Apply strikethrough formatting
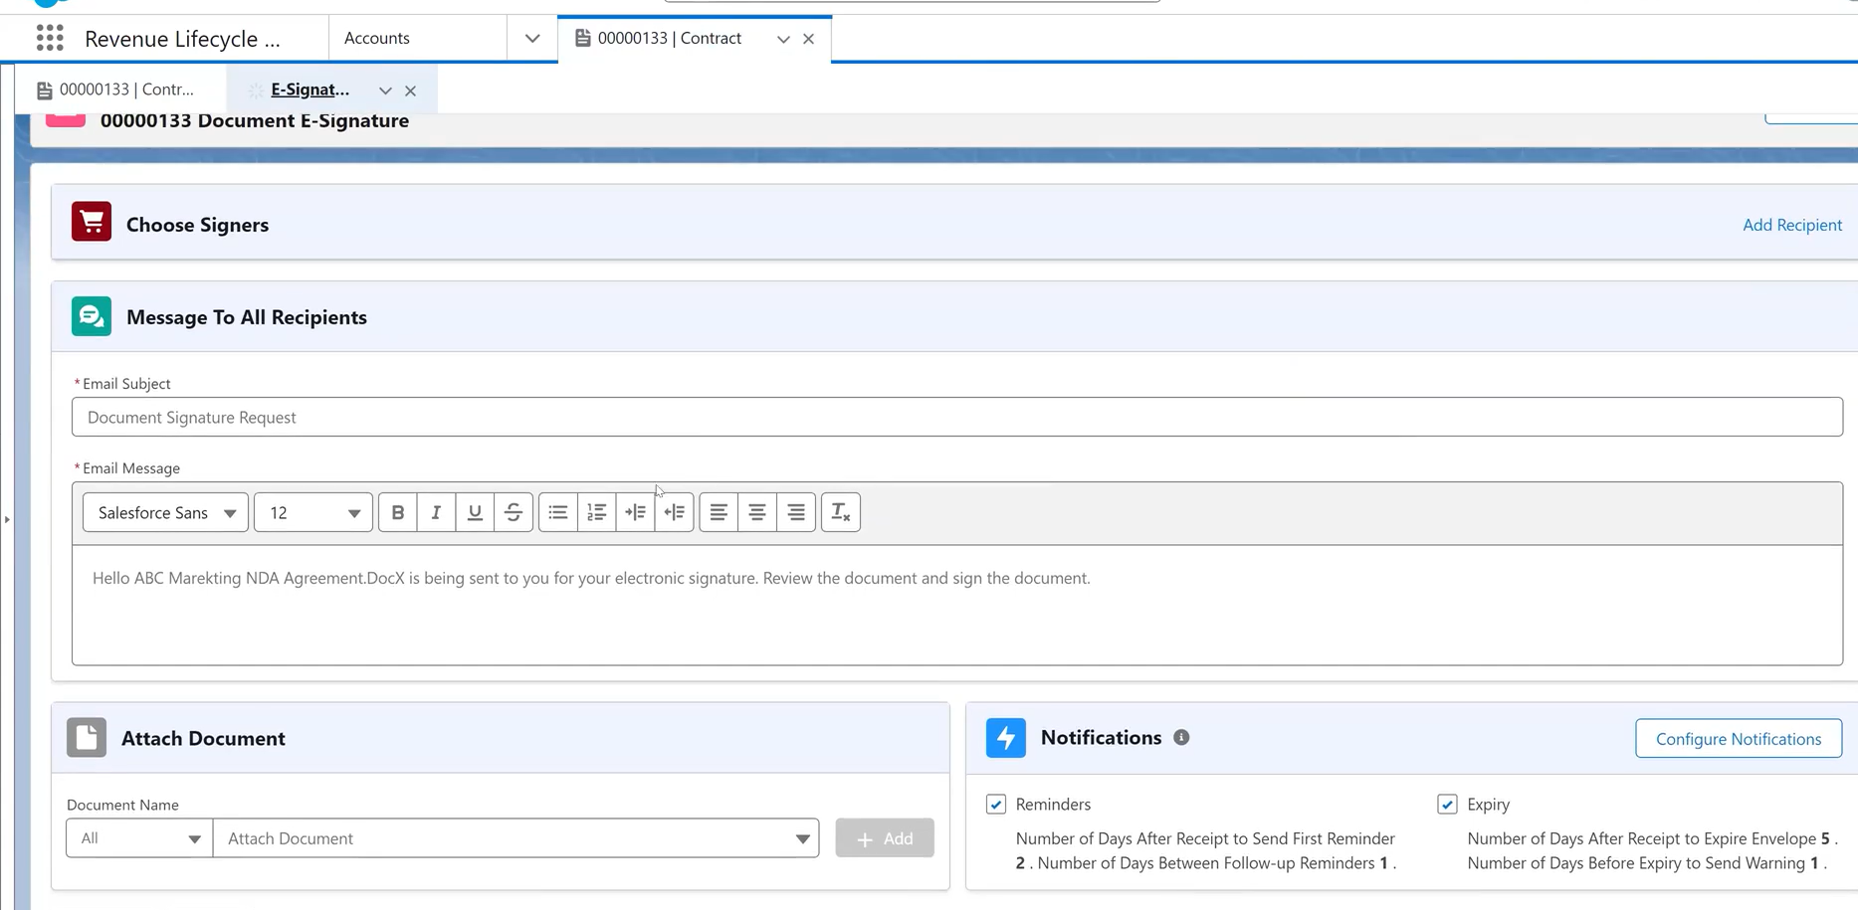This screenshot has height=910, width=1858. 514,512
